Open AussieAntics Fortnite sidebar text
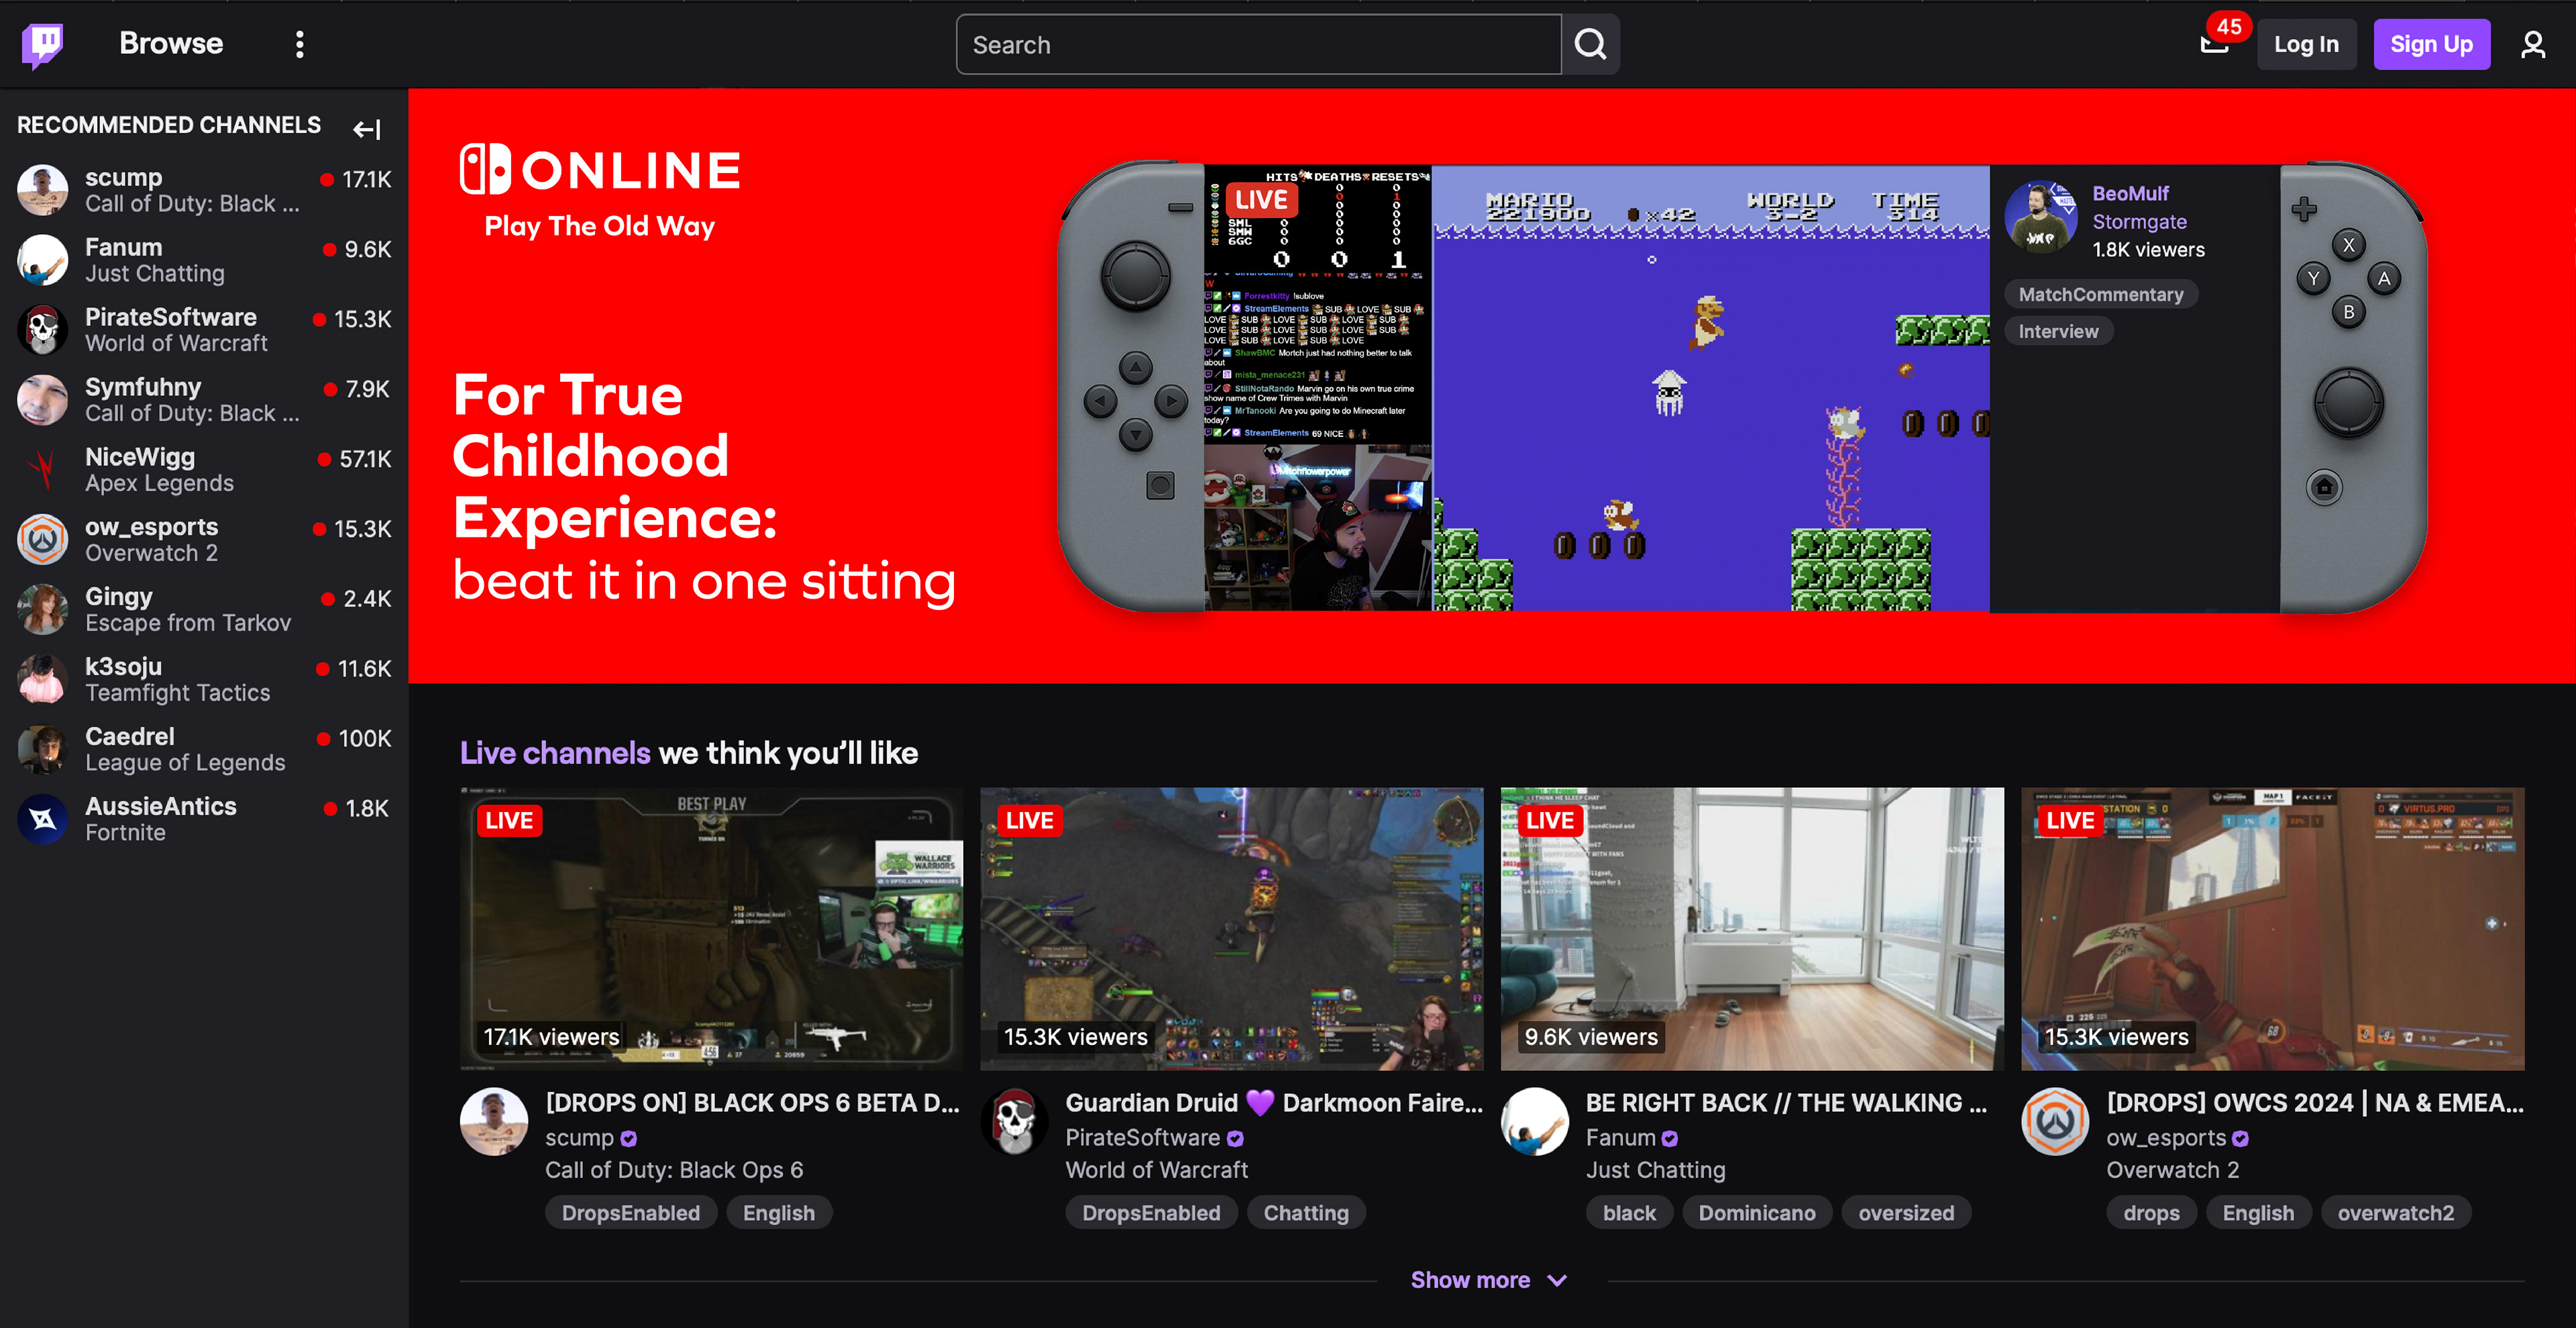 tap(161, 820)
